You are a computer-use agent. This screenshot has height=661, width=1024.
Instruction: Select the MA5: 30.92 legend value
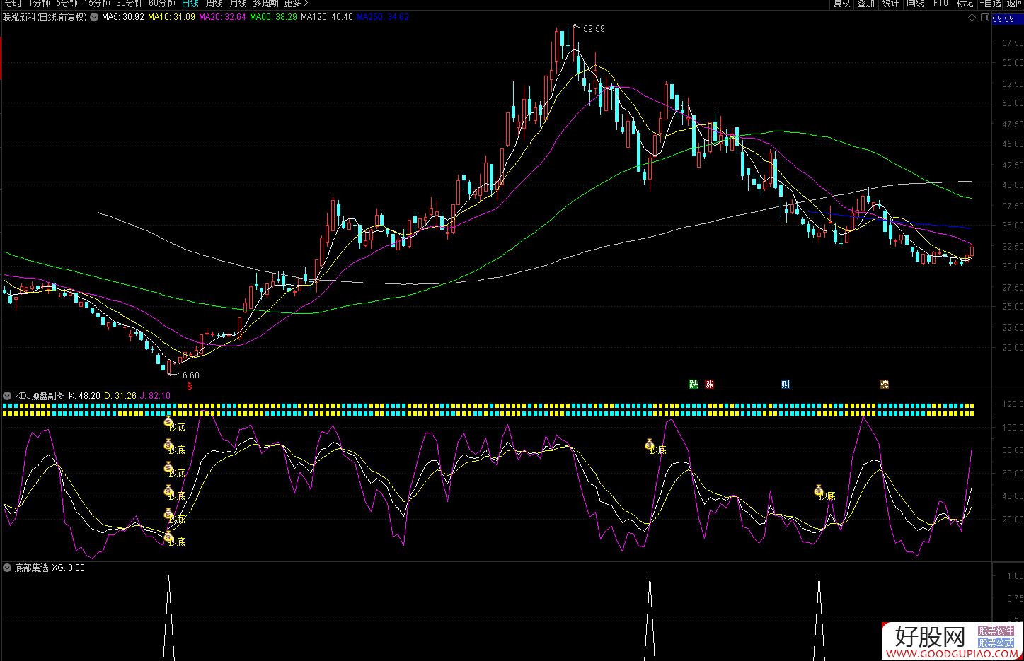pyautogui.click(x=123, y=17)
